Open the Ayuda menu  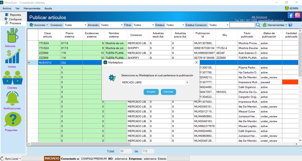pyautogui.click(x=48, y=9)
